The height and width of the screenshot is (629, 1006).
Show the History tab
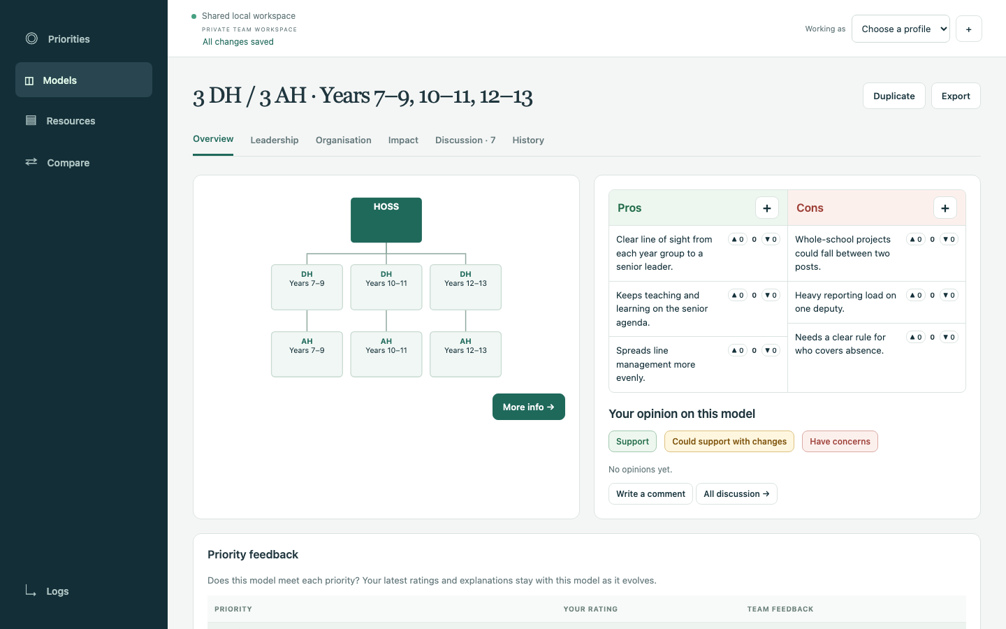point(528,140)
